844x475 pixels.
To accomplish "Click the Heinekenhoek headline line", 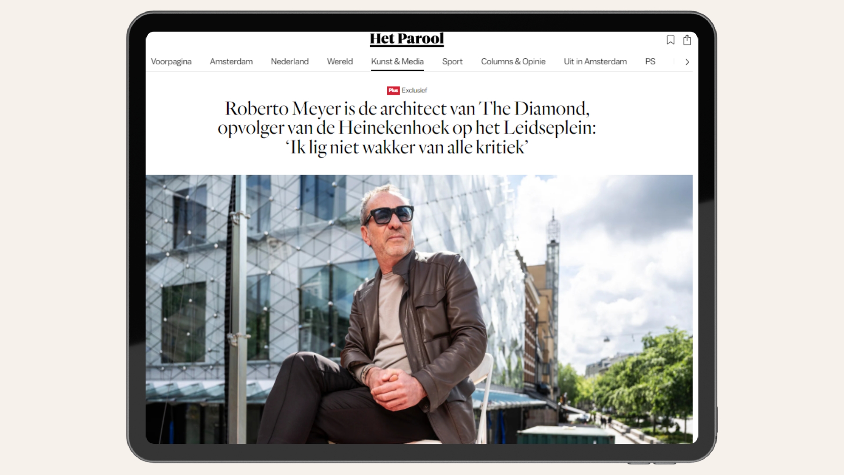I will 407,128.
